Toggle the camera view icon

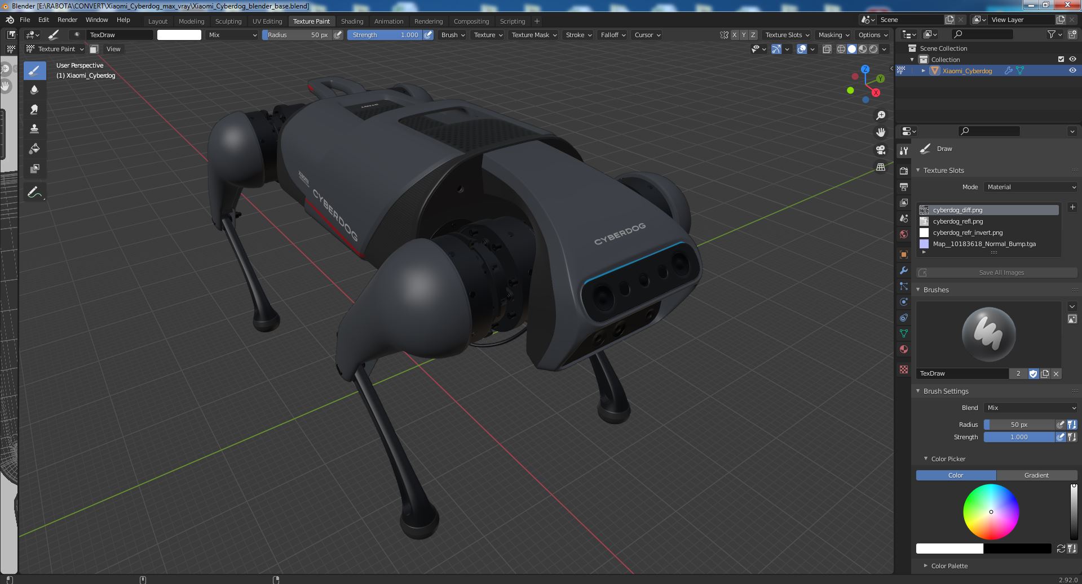[880, 149]
